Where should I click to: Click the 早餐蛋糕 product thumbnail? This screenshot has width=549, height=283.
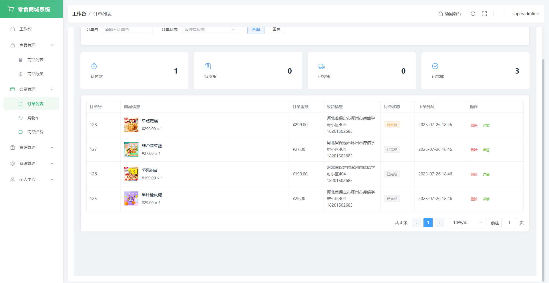point(131,125)
